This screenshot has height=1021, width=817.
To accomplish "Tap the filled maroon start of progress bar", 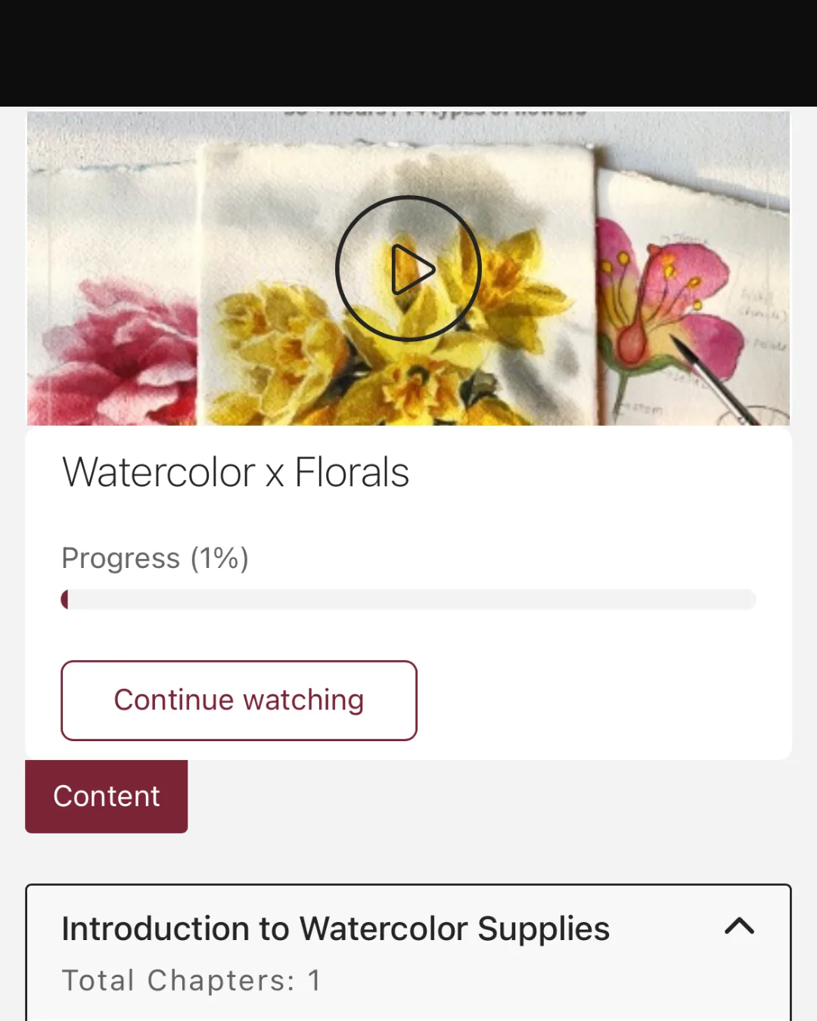I will [65, 600].
